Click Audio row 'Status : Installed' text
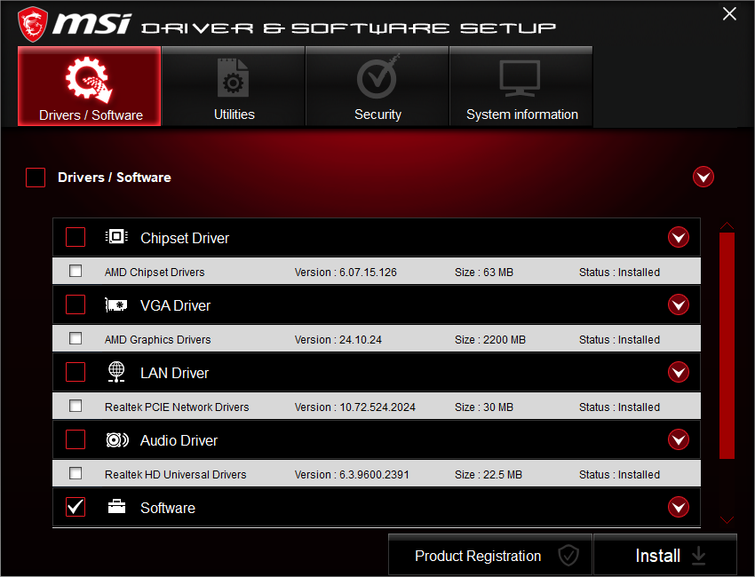 (x=619, y=475)
